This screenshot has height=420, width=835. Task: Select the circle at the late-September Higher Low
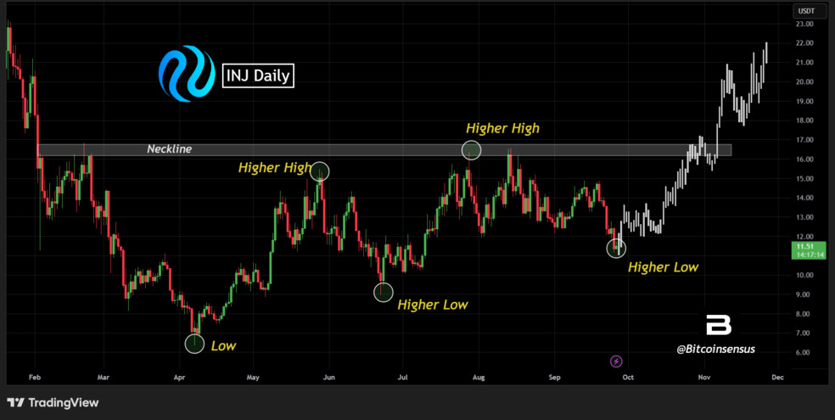point(616,248)
